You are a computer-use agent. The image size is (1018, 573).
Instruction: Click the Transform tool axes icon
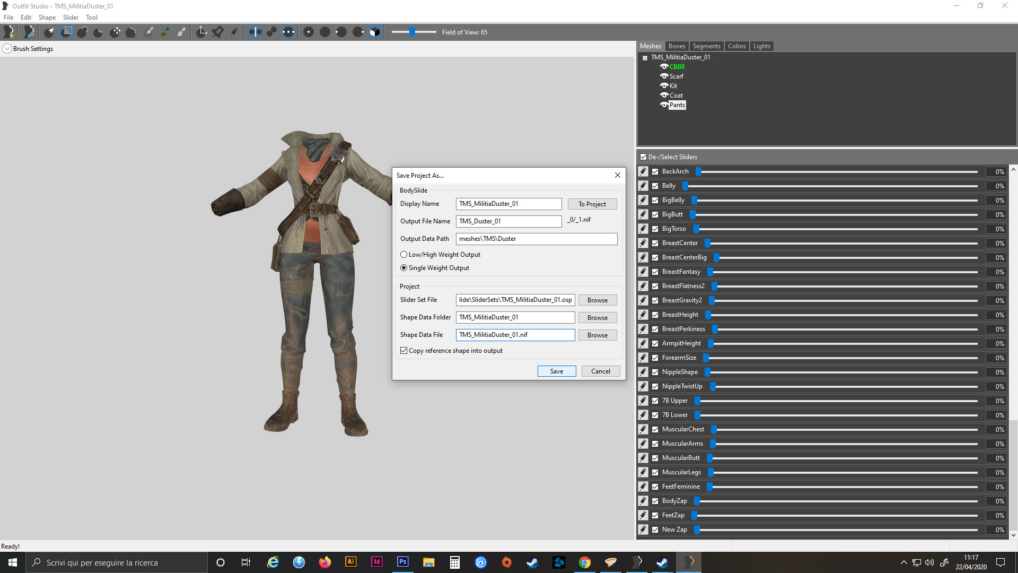201,32
